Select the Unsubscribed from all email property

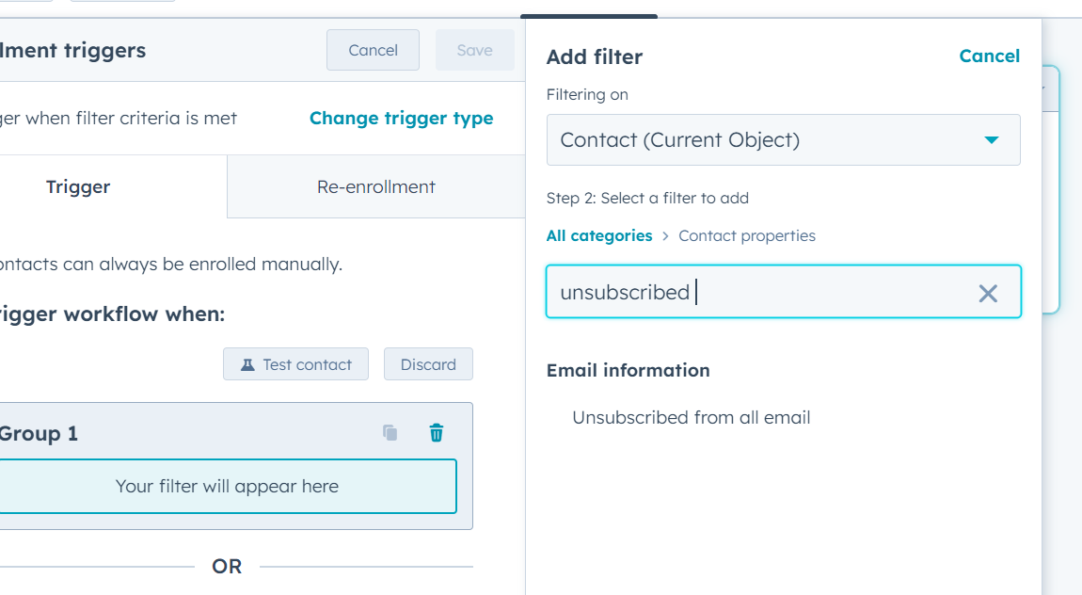coord(692,417)
